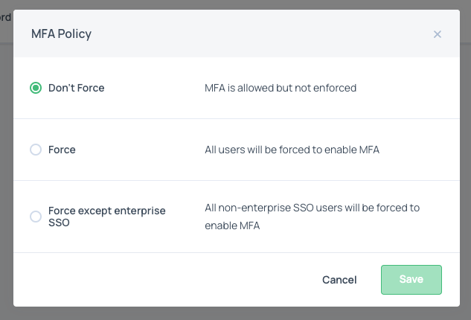This screenshot has width=471, height=320.
Task: Click the dimmed overlay above the dialog
Action: tap(238, 4)
